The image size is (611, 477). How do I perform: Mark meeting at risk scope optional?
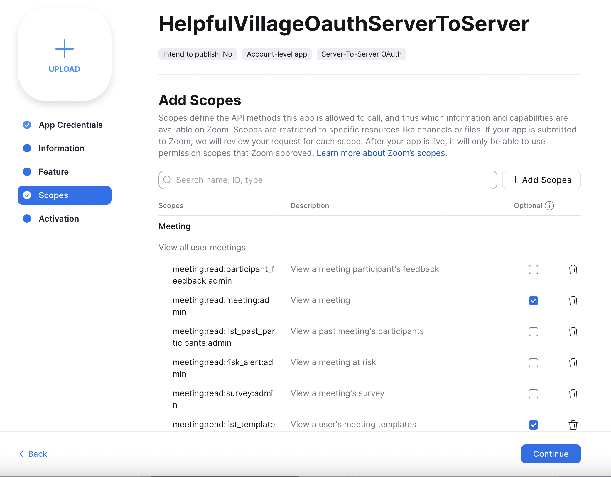point(534,363)
